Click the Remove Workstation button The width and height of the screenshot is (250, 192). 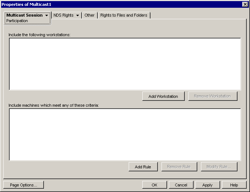(x=213, y=96)
